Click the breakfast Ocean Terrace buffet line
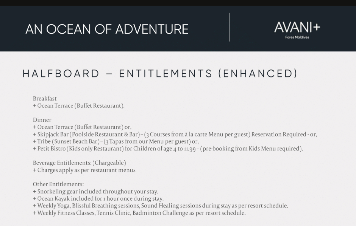 tap(78, 106)
